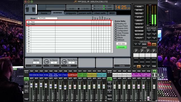181x102 pixels.
Task: Select channel Ch09 BassAMP
Action: 70,71
